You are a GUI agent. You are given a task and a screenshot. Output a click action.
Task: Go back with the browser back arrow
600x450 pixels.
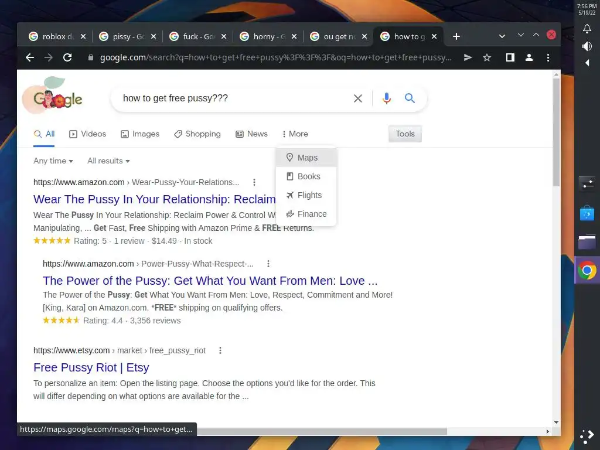coord(30,57)
